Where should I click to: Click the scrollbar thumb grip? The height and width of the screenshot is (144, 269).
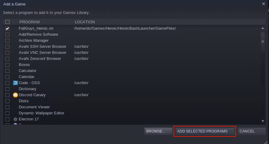pos(263,42)
